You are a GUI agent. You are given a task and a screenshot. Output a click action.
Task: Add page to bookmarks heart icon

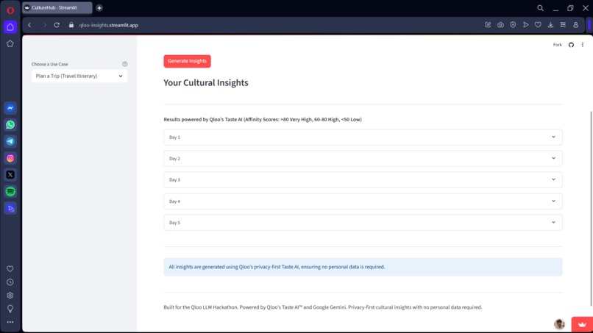[538, 25]
